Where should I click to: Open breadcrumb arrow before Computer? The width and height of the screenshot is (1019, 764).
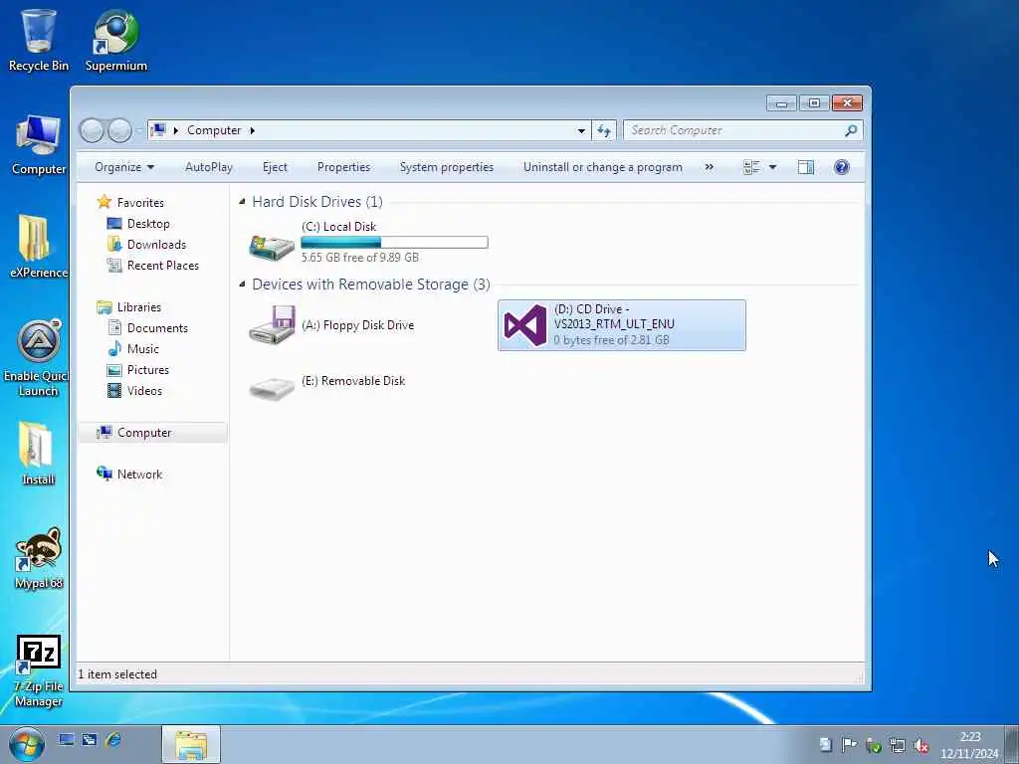click(175, 130)
